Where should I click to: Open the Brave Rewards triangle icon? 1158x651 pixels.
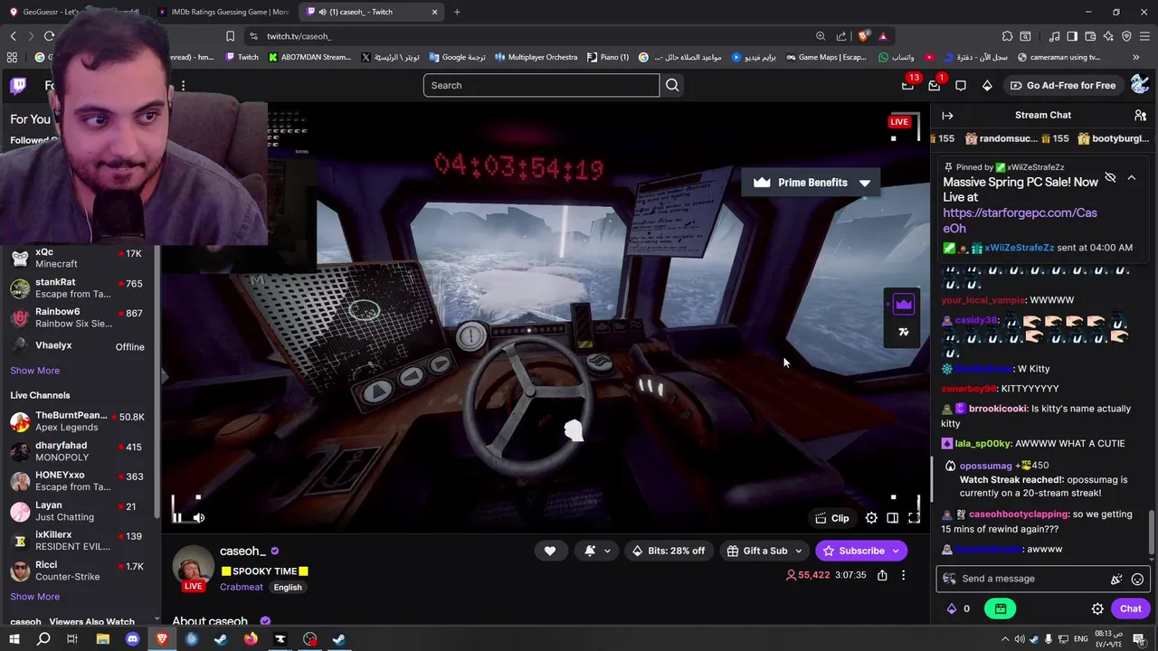(883, 36)
